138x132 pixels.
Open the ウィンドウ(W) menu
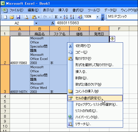(129, 10)
